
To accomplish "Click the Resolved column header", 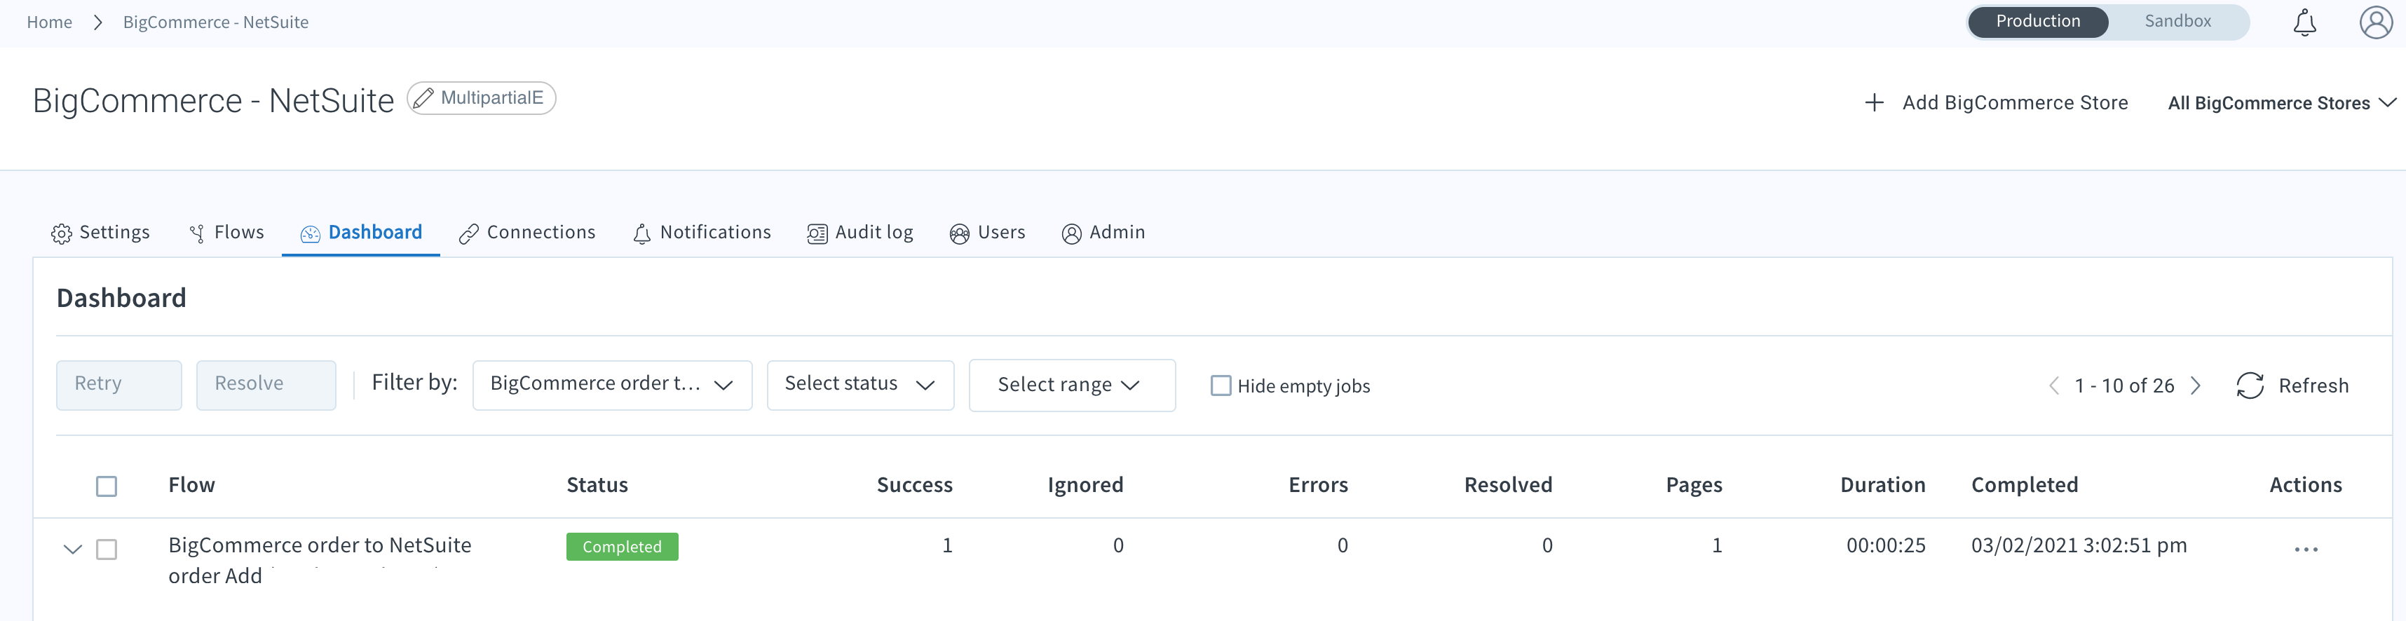I will point(1507,484).
